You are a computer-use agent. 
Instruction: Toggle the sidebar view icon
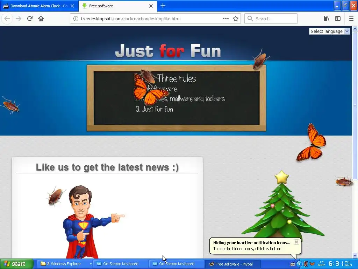tap(338, 19)
